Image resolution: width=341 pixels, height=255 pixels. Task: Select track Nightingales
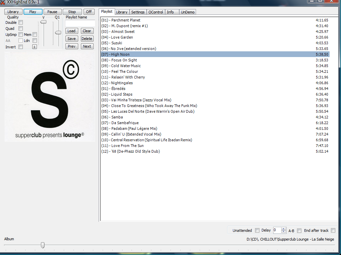[215, 83]
